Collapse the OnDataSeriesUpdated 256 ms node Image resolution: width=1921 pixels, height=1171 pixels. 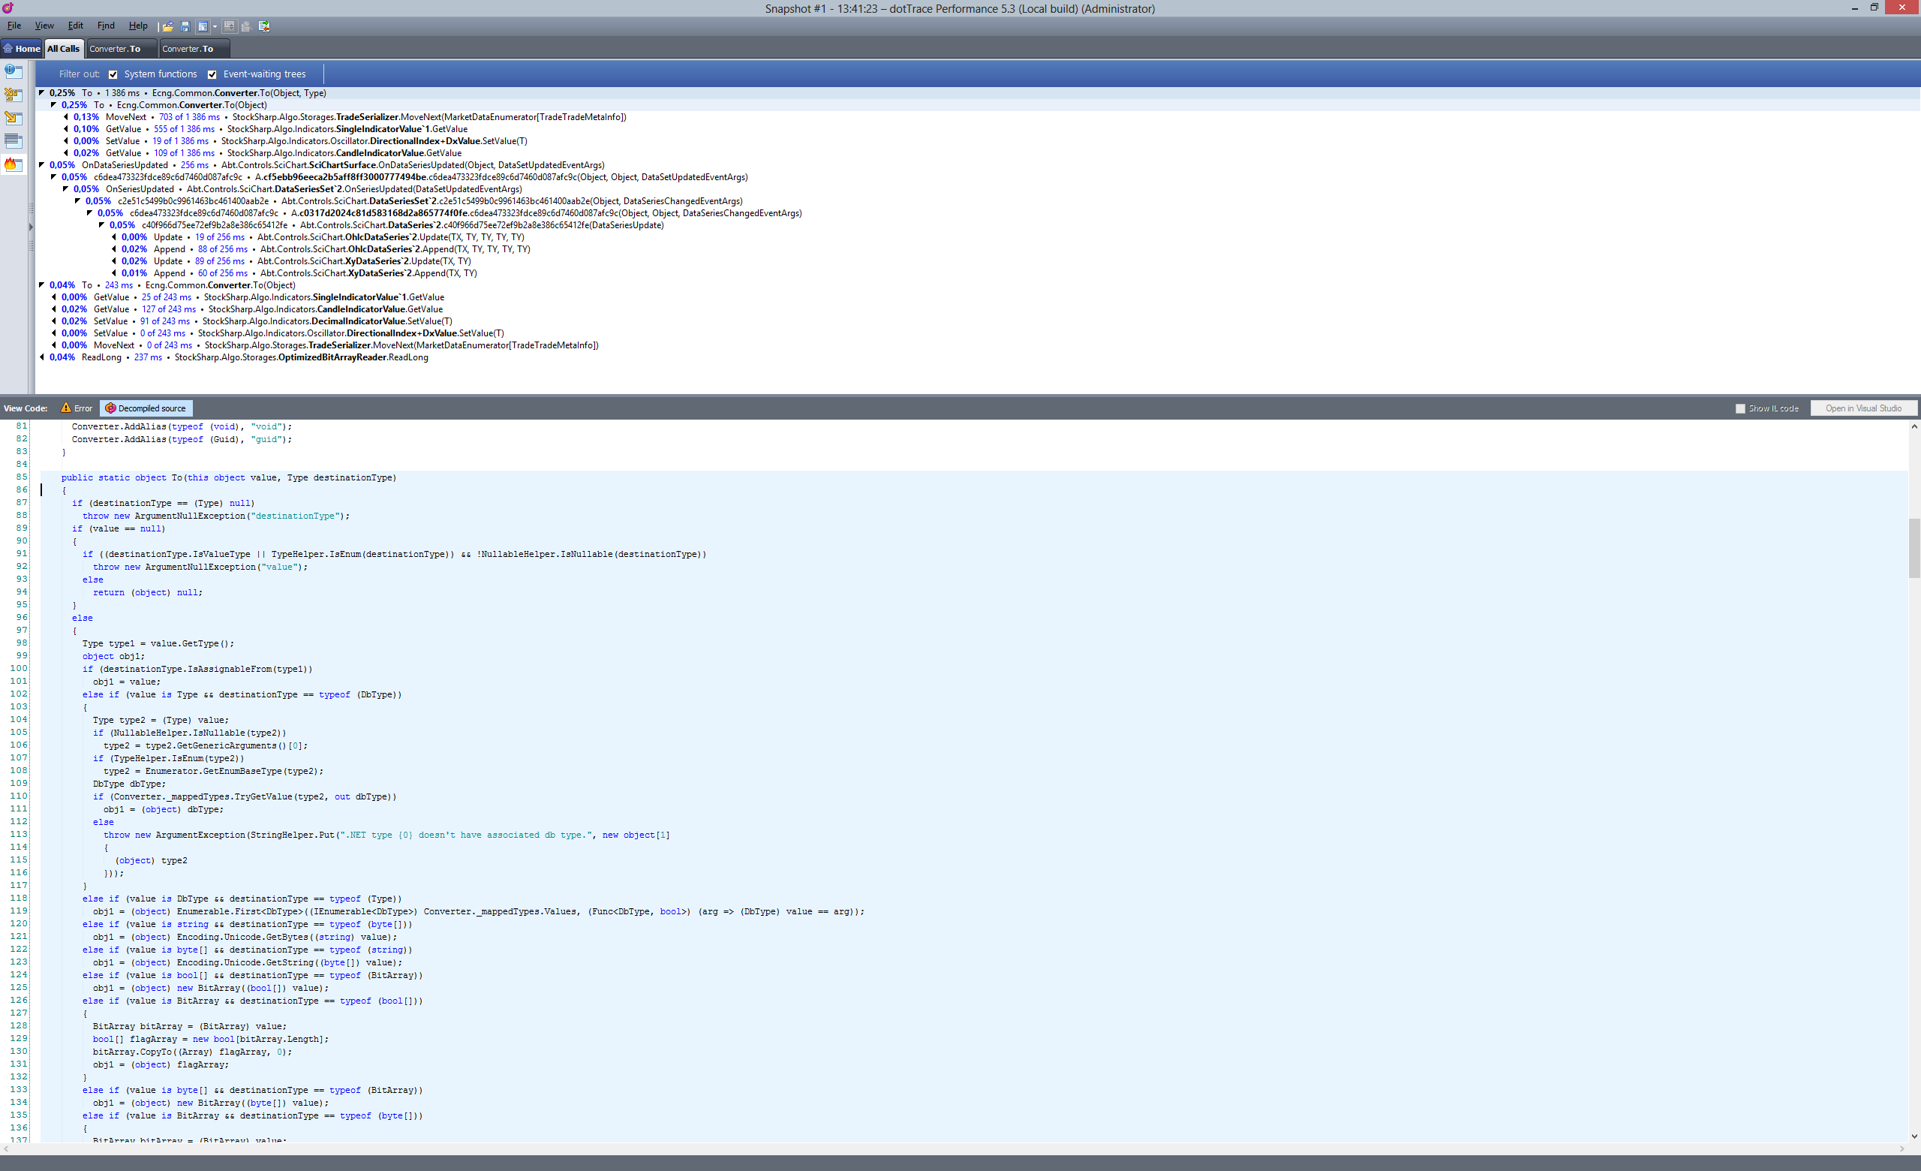[x=41, y=165]
